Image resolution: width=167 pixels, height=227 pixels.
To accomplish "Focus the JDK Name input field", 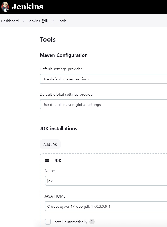I will click(106, 181).
